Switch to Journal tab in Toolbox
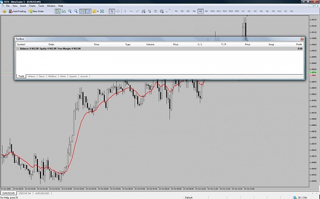320x199 pixels. (x=84, y=76)
